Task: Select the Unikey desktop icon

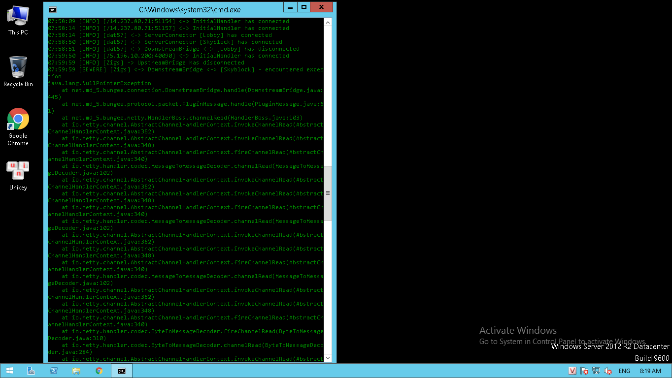Action: 18,176
